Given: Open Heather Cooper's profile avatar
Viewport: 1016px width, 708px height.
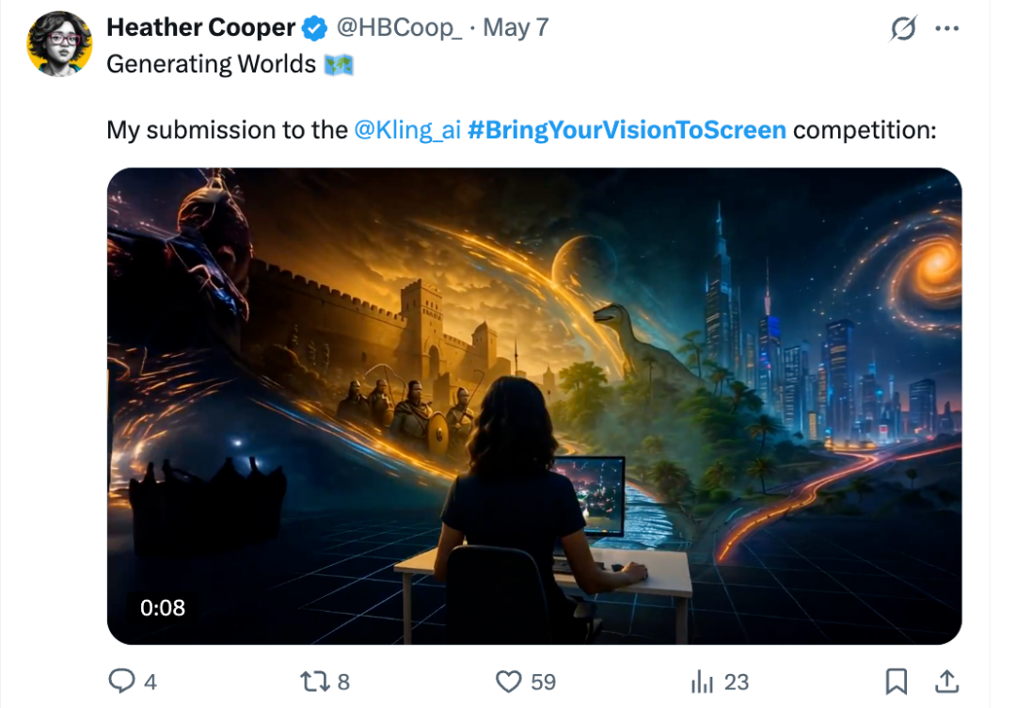Looking at the screenshot, I should [x=59, y=44].
